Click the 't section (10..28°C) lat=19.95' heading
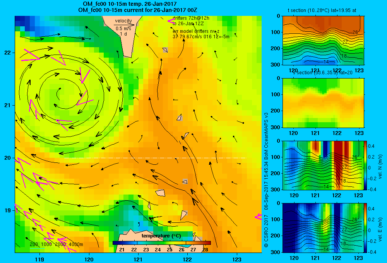 pyautogui.click(x=322, y=10)
